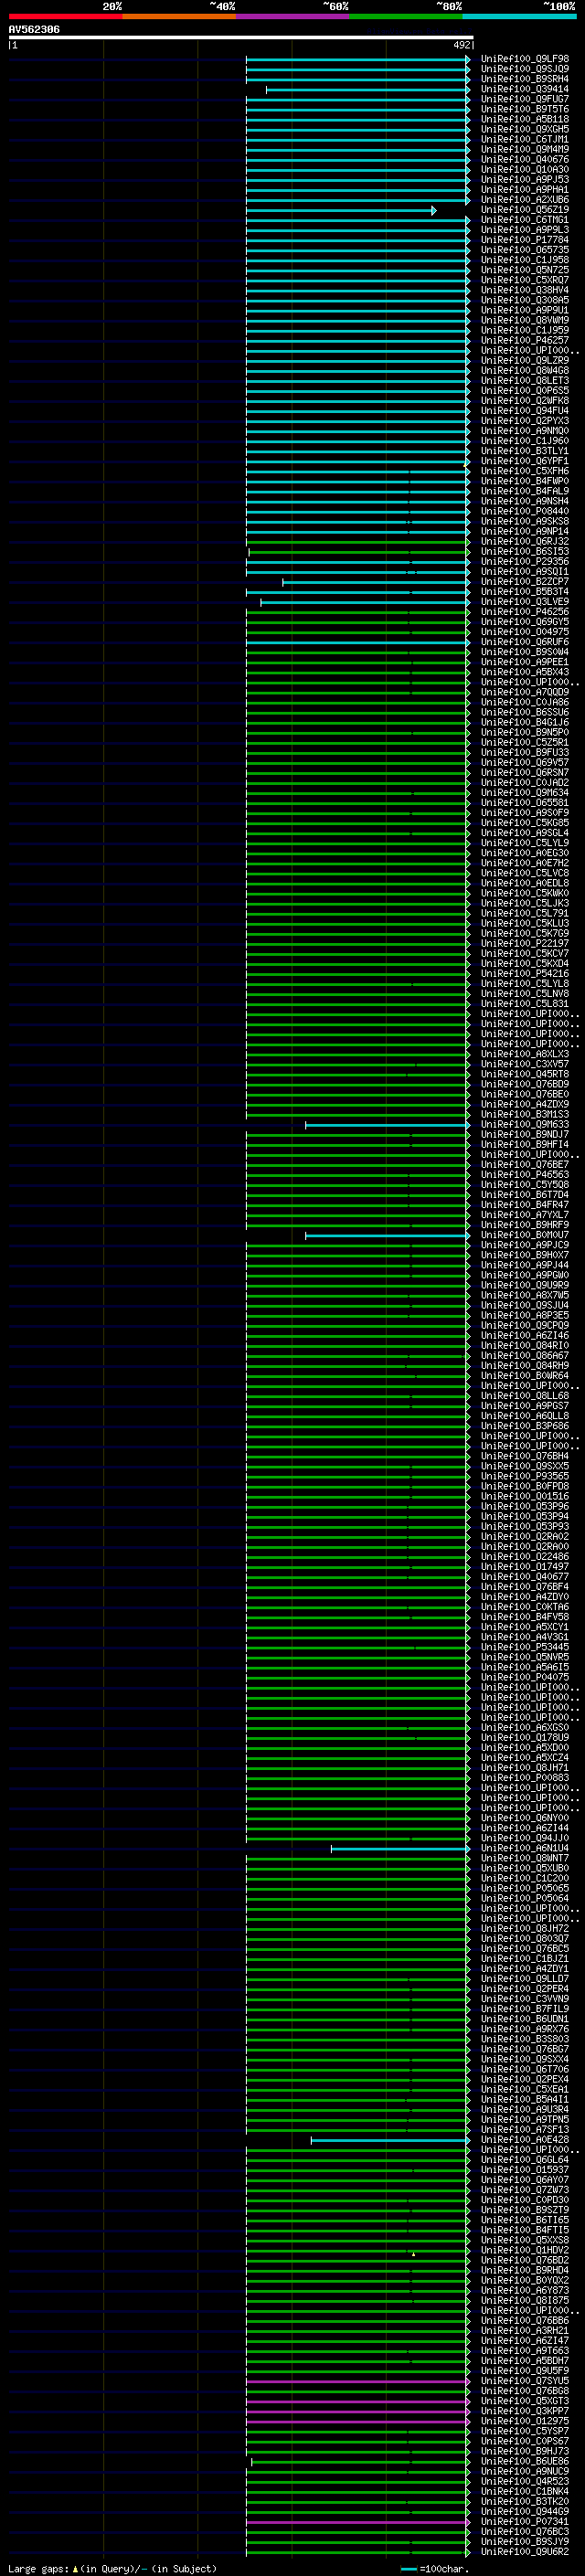
Task: Select UniRef100_Q38HV4 label
Action: click(525, 290)
